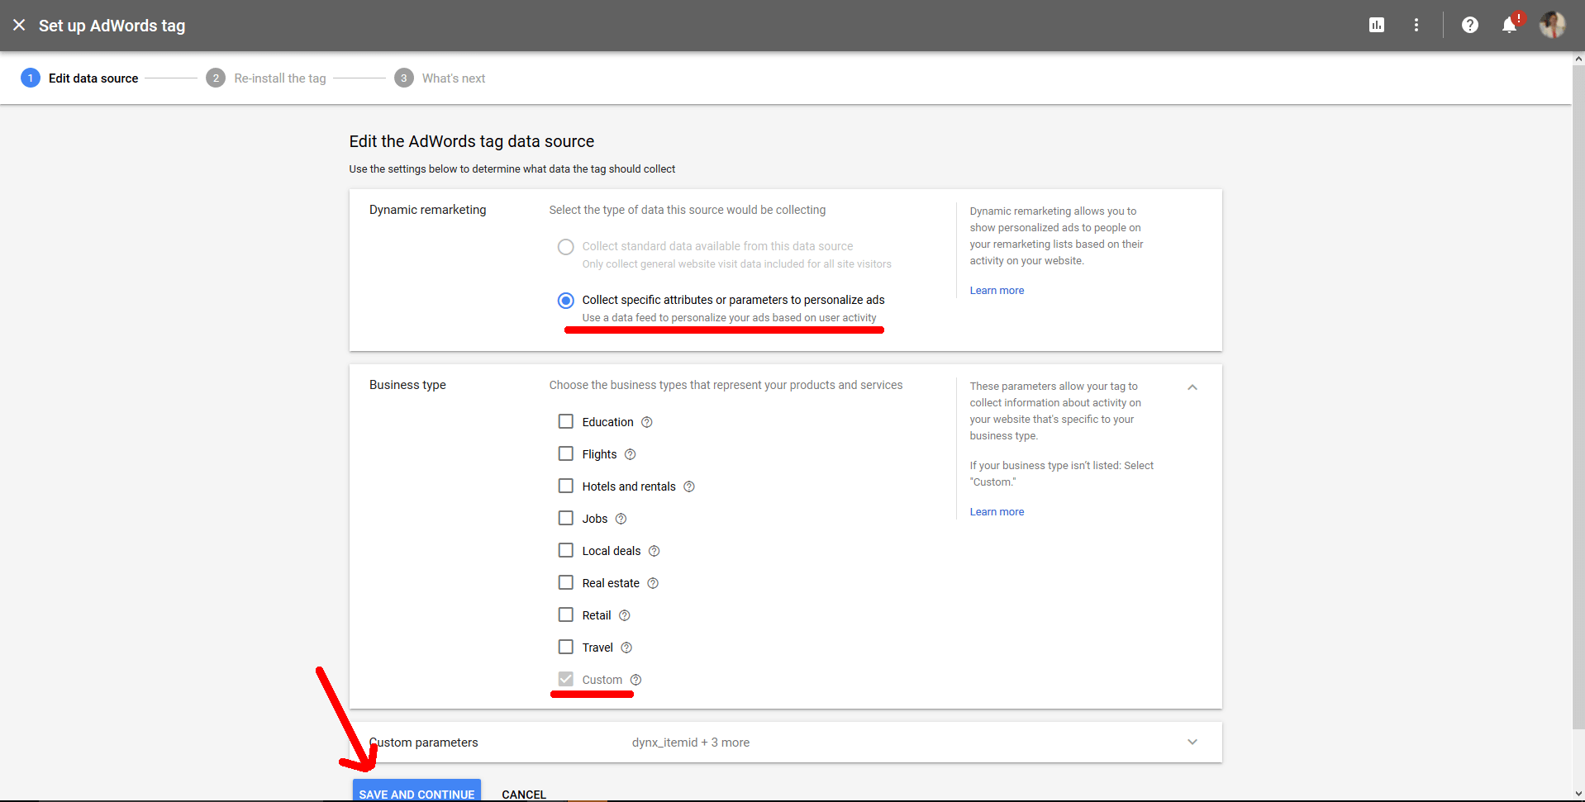1585x802 pixels.
Task: Click 'Edit the AdWords tag data source' heading
Action: tap(472, 141)
